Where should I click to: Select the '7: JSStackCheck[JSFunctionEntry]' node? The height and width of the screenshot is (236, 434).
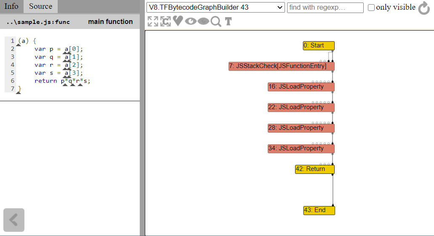click(281, 66)
